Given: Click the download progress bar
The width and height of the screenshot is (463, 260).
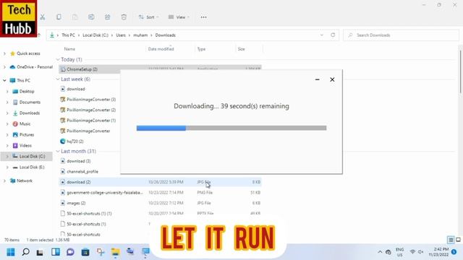Looking at the screenshot, I should coord(231,128).
